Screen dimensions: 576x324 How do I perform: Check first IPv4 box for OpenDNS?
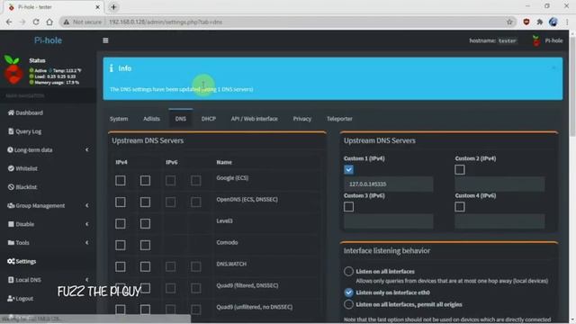[120, 202]
